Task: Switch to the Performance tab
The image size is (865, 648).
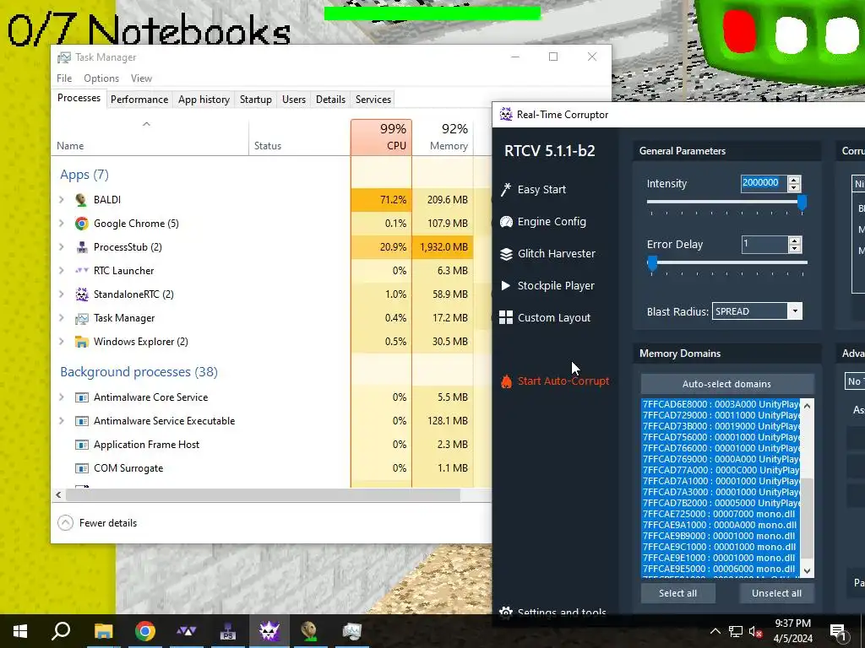Action: (139, 100)
